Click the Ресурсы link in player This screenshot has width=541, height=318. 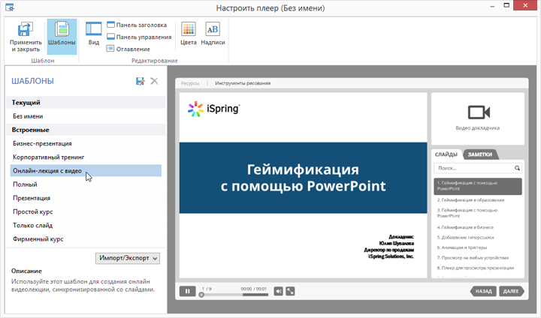pos(190,83)
